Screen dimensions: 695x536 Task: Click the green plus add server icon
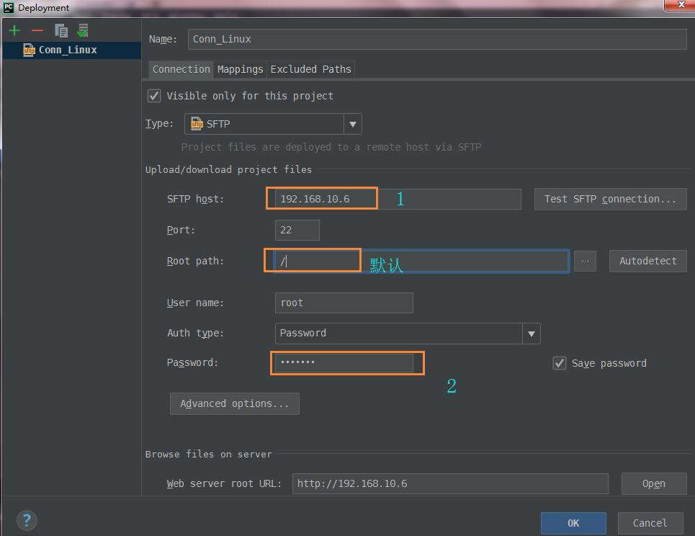[x=14, y=30]
